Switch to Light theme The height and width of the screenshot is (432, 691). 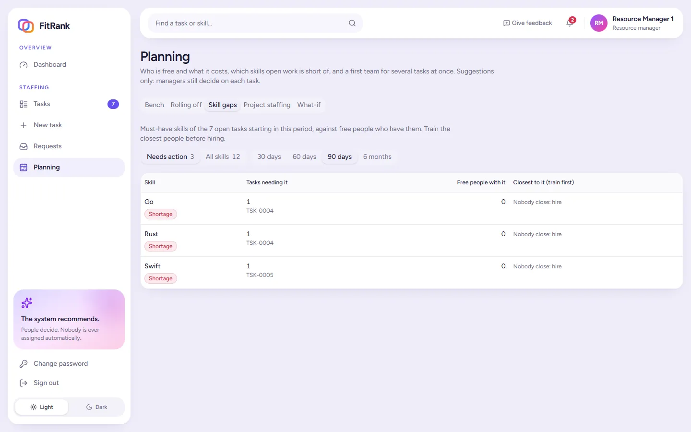pyautogui.click(x=42, y=407)
